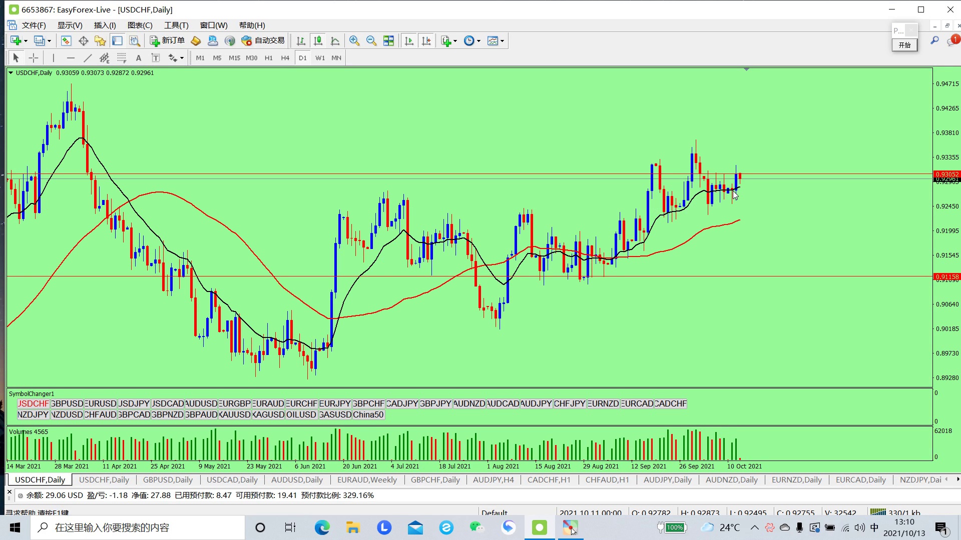Toggle the chart auto-scroll button
The width and height of the screenshot is (961, 540).
pos(409,41)
